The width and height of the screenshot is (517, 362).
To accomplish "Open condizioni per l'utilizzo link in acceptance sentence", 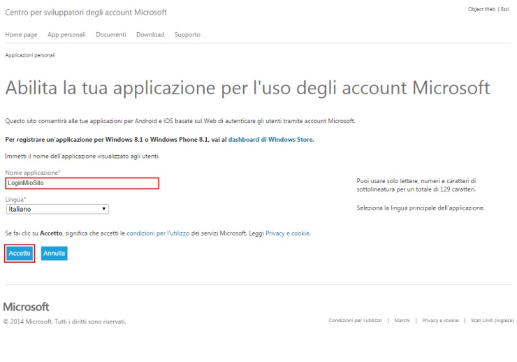I will [x=158, y=233].
